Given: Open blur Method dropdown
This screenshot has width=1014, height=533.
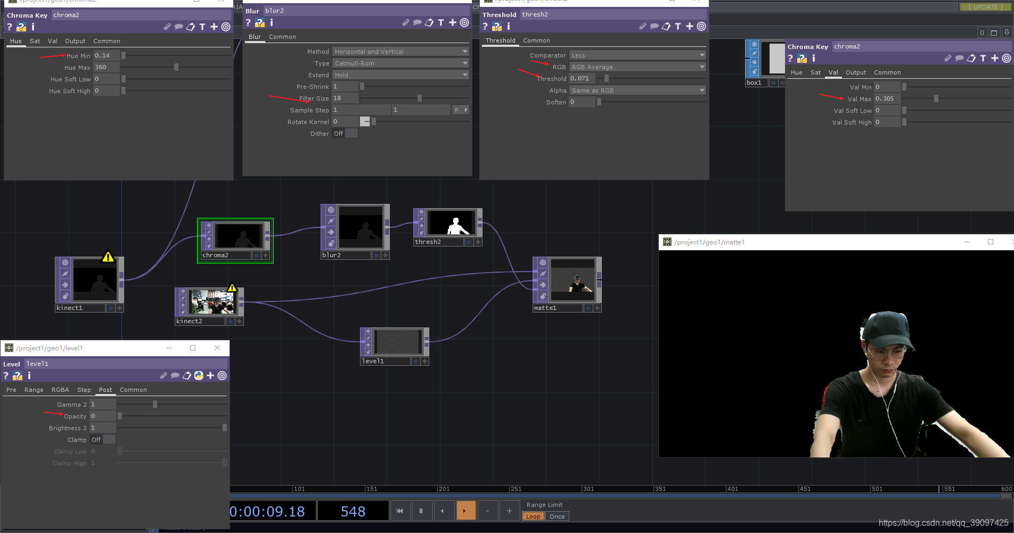Looking at the screenshot, I should tap(400, 52).
